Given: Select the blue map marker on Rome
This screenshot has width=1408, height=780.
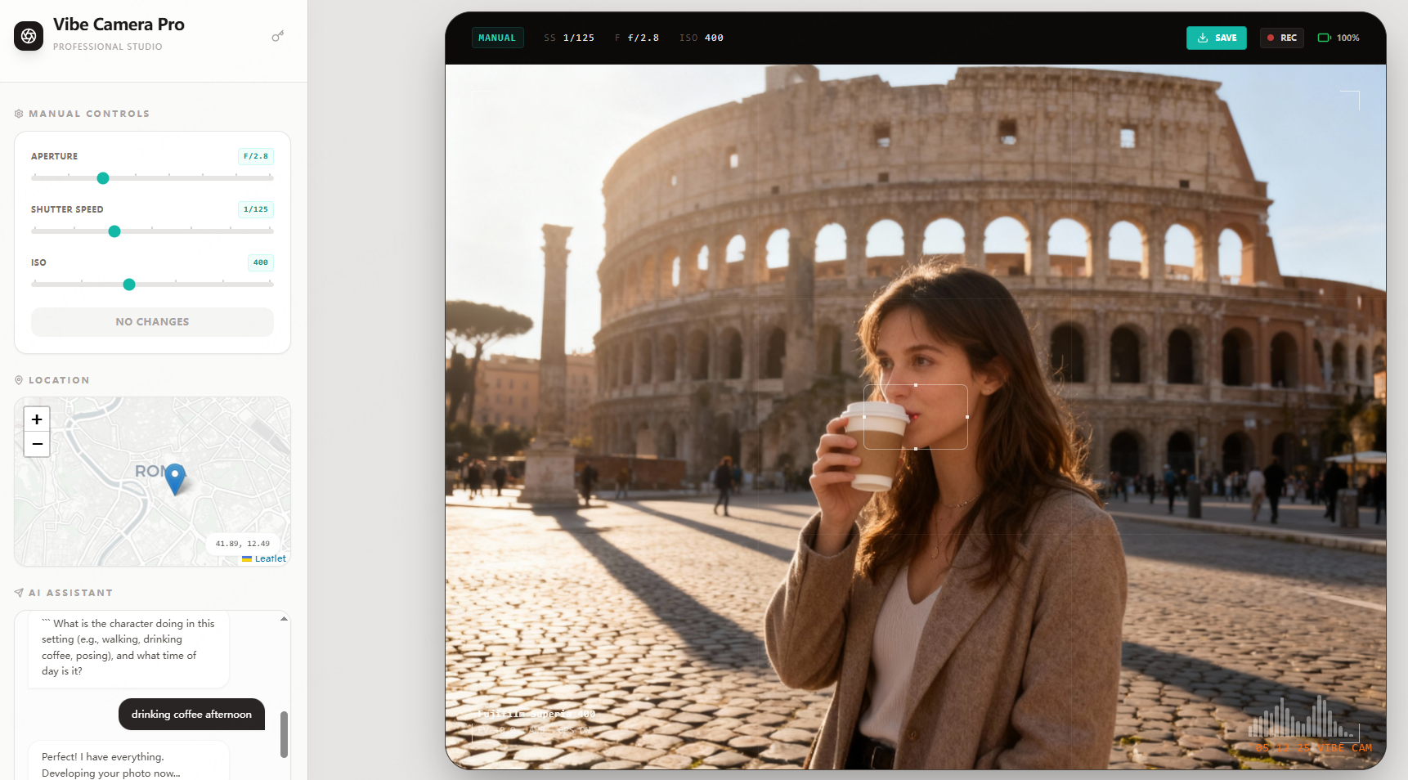Looking at the screenshot, I should pyautogui.click(x=175, y=479).
